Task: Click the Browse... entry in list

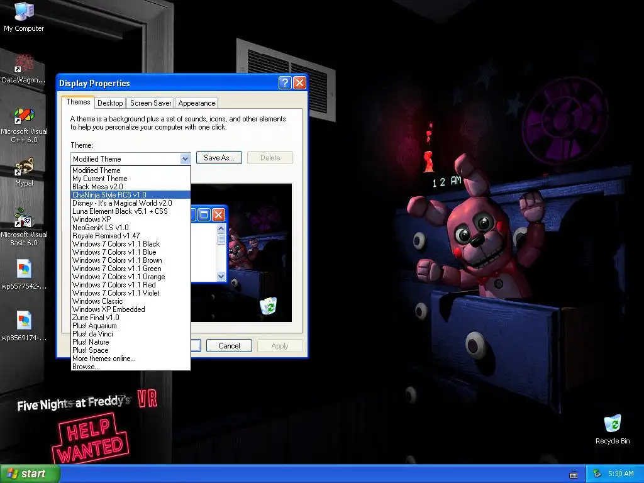Action: point(131,367)
